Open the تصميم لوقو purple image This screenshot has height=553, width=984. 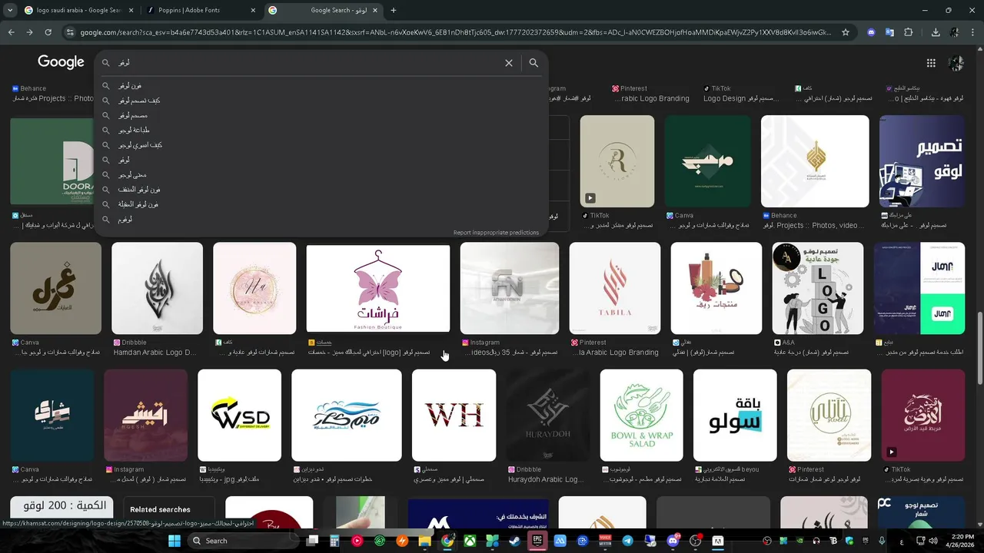922,161
